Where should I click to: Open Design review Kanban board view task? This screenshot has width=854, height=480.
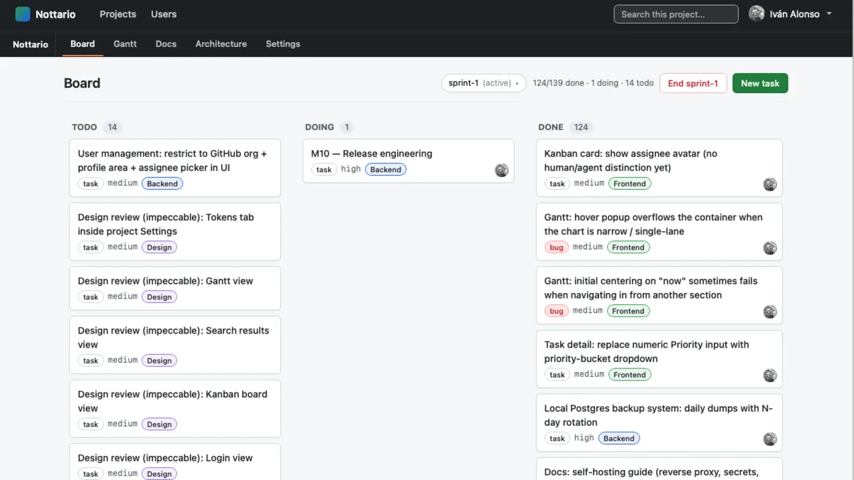point(175,409)
